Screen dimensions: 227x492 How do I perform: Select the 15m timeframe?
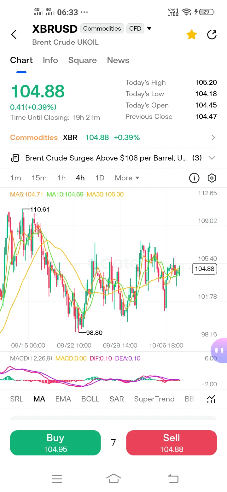pyautogui.click(x=39, y=178)
